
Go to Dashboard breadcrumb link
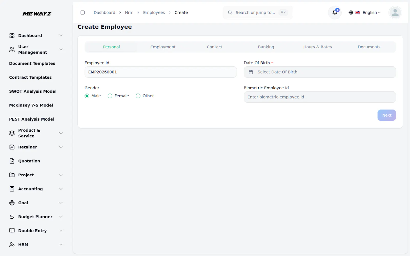click(x=105, y=13)
